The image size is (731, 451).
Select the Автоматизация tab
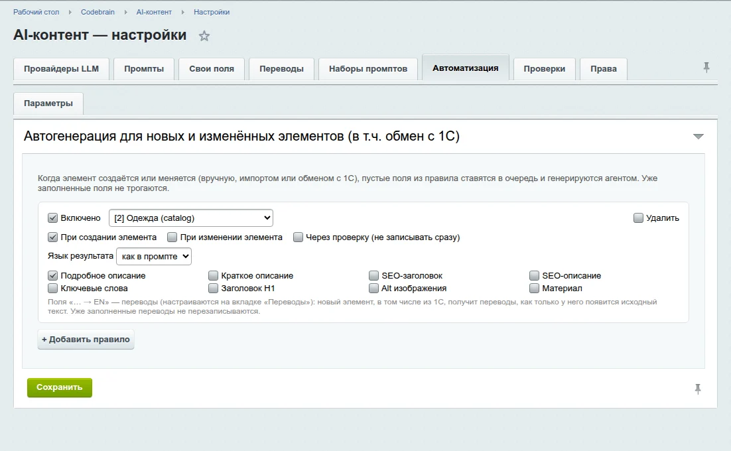(465, 68)
